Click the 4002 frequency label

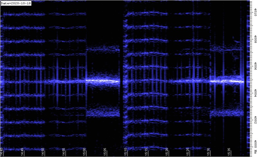click(255, 120)
